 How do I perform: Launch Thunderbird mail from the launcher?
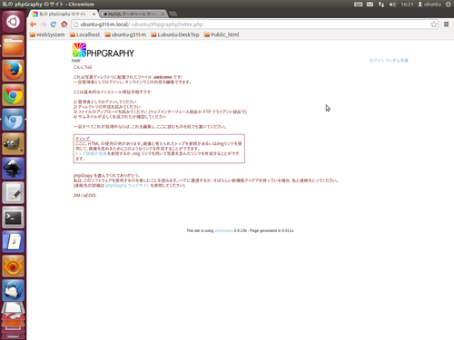click(13, 291)
